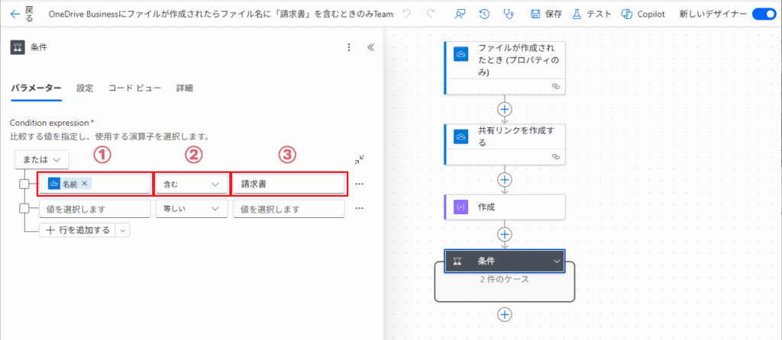Click the flow title text field

tap(221, 14)
